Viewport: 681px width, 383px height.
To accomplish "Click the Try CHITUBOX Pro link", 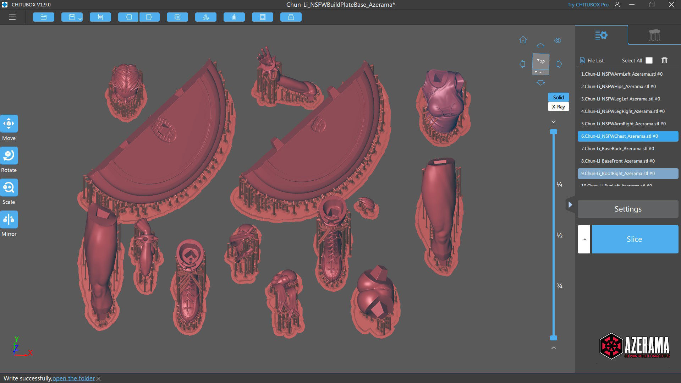I will [x=588, y=5].
